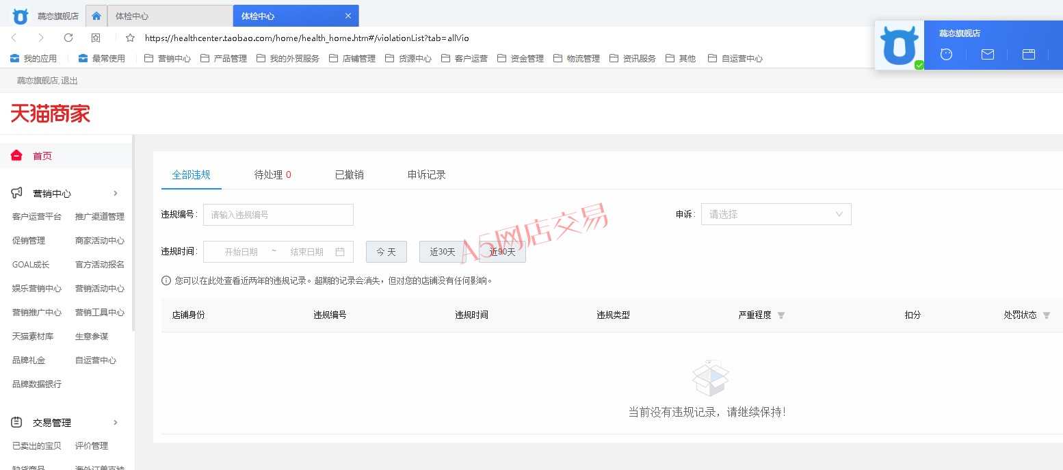This screenshot has width=1063, height=470.
Task: Open the 店铺管理 bookmark folder
Action: click(x=352, y=59)
